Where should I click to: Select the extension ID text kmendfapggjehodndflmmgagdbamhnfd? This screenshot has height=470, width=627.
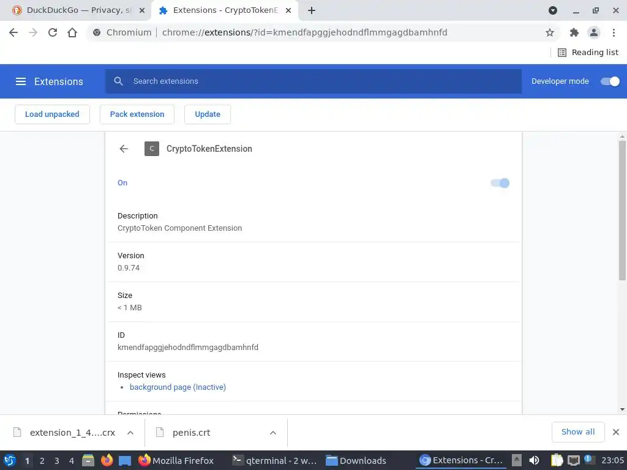pyautogui.click(x=188, y=348)
